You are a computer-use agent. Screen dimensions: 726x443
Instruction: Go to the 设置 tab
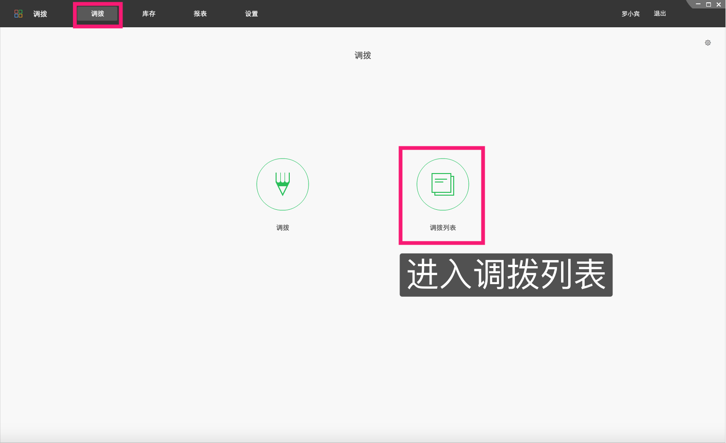[252, 14]
